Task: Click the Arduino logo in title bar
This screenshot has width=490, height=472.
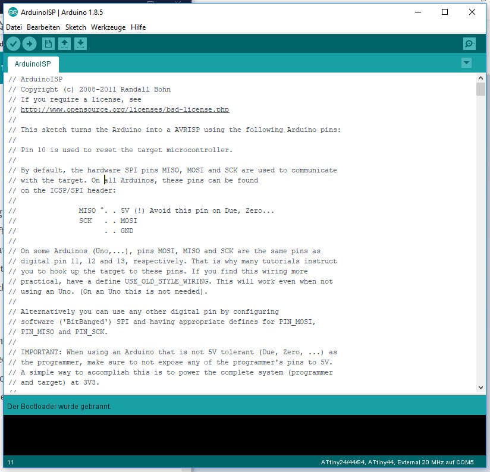Action: point(13,12)
